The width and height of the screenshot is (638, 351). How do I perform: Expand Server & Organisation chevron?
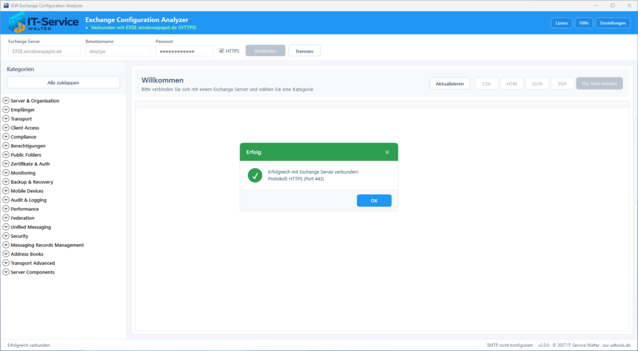tap(6, 100)
